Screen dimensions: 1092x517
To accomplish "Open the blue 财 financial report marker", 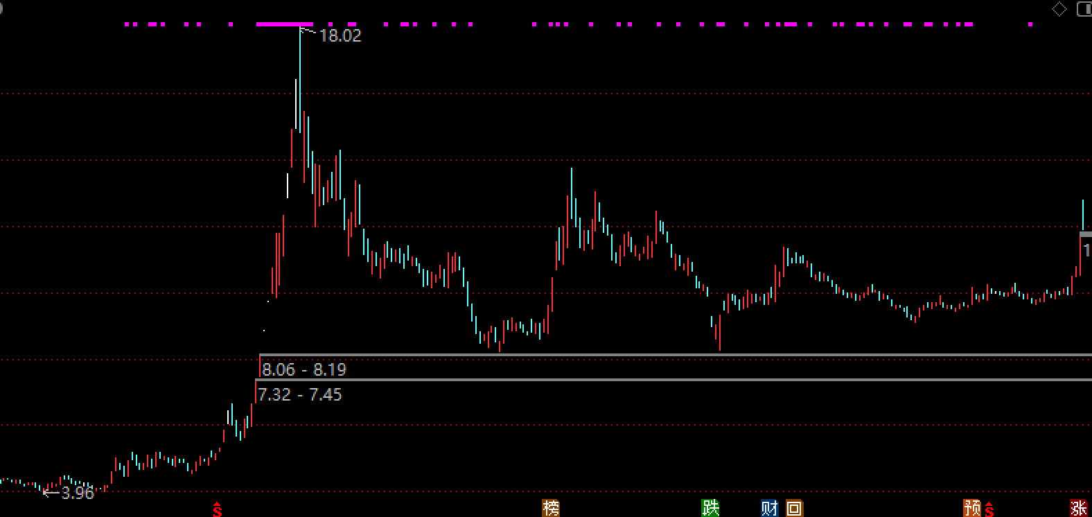I will [x=769, y=508].
